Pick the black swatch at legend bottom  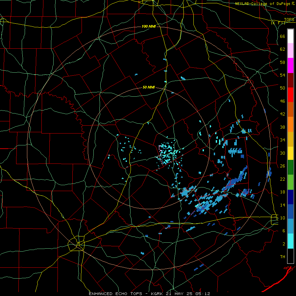coord(290,256)
